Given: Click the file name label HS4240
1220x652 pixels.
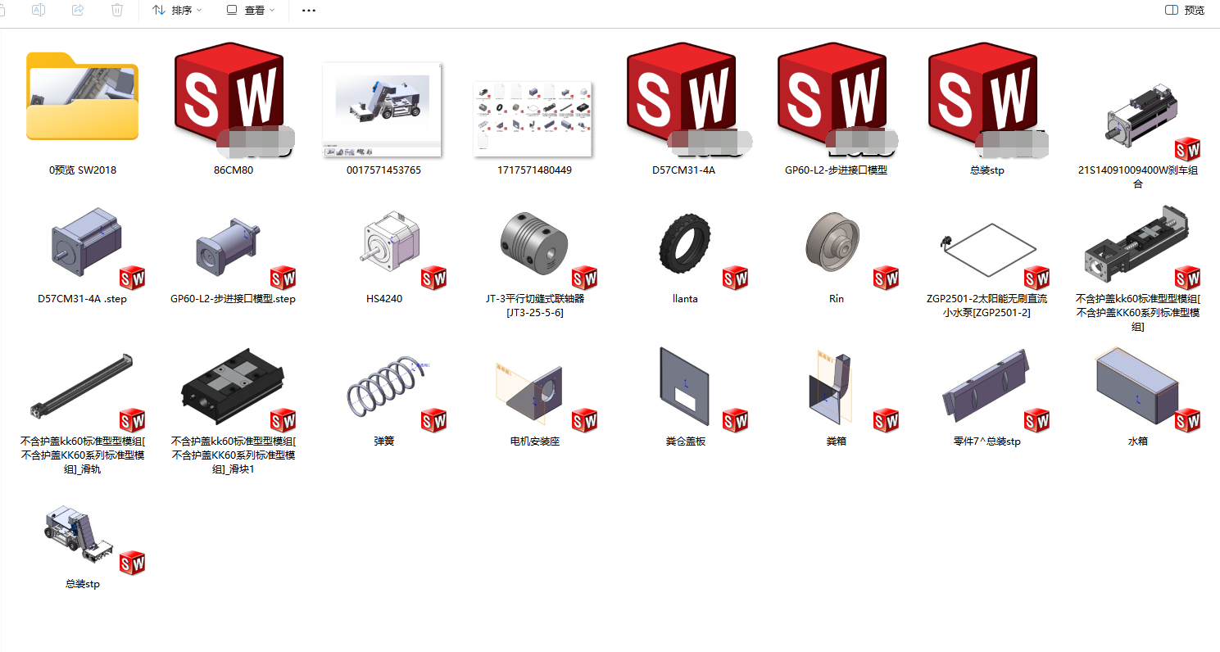Looking at the screenshot, I should 384,299.
